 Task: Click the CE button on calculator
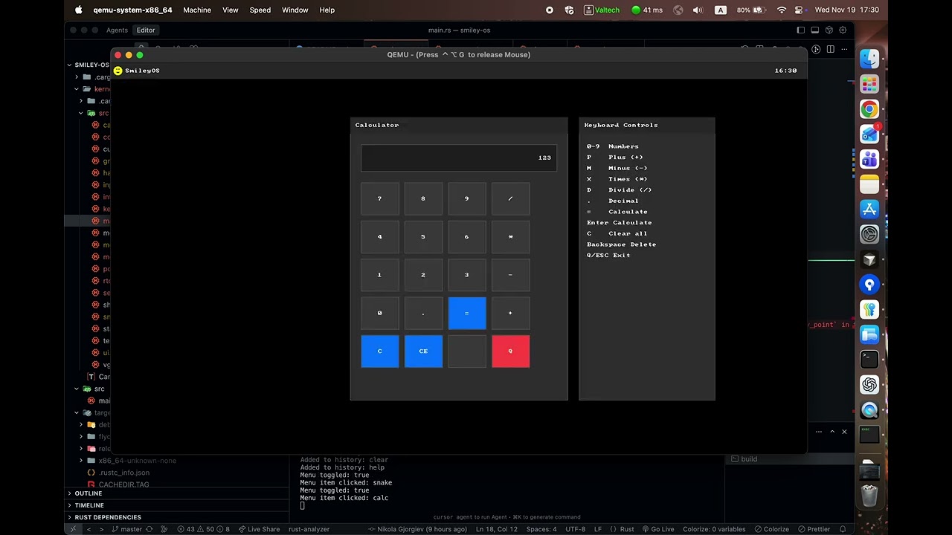pyautogui.click(x=423, y=351)
